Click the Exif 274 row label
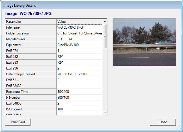The image size is (183, 132). pos(31,51)
